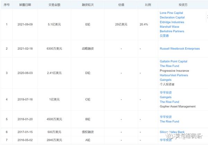Screen dimensions: 208x145
Task: Select the date 2019-07-16
Action: [x=25, y=100]
